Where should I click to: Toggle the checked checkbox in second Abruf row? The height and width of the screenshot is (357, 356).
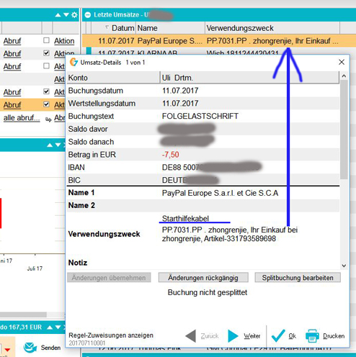[46, 53]
